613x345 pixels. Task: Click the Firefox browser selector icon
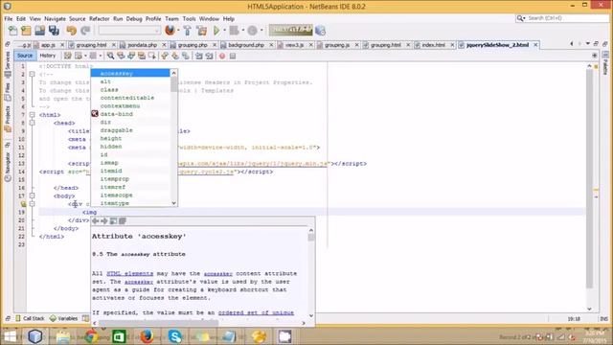click(x=170, y=30)
